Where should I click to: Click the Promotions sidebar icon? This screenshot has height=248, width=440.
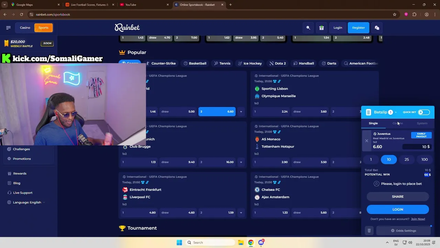pos(9,159)
